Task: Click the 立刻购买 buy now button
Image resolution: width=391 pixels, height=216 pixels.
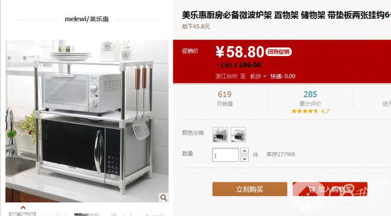Action: point(250,189)
